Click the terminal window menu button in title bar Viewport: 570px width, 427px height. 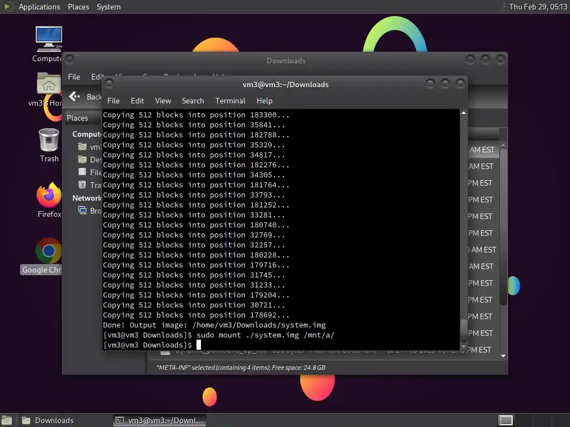pos(109,84)
